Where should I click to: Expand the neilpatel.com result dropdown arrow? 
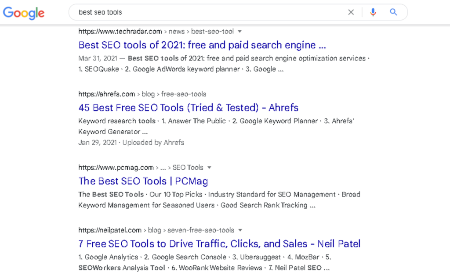click(240, 230)
